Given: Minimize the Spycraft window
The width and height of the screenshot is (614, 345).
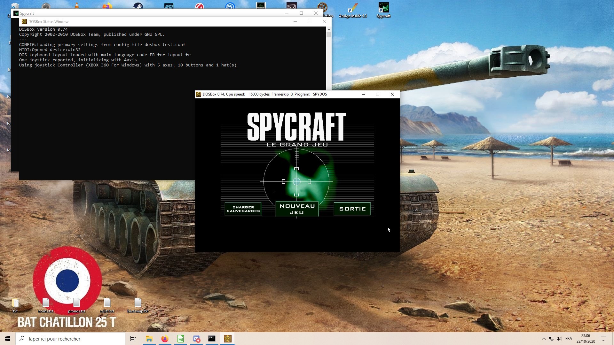Looking at the screenshot, I should pos(287,13).
